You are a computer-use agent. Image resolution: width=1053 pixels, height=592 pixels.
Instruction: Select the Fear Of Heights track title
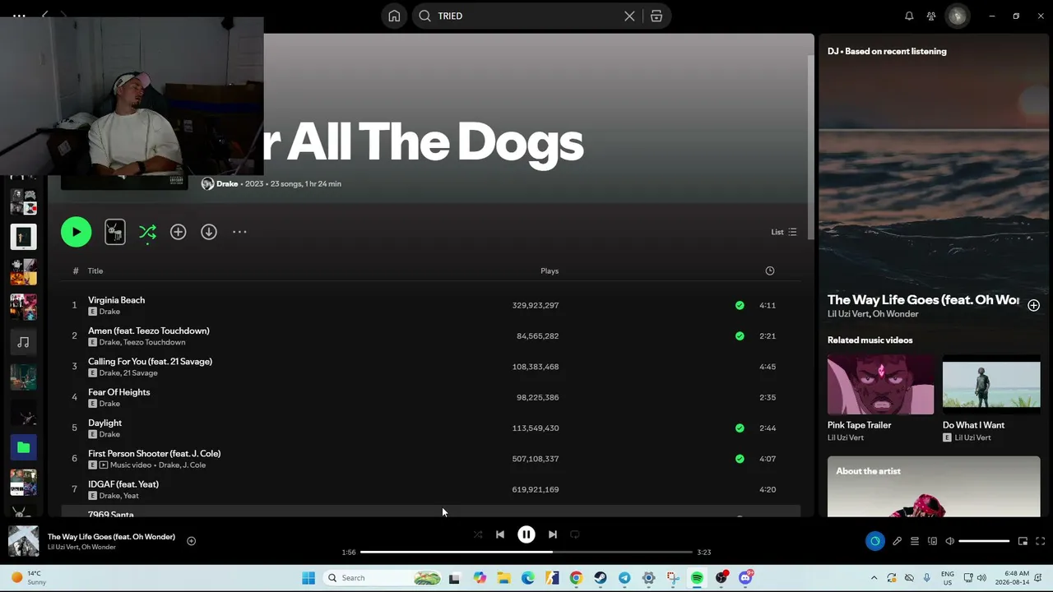(119, 392)
